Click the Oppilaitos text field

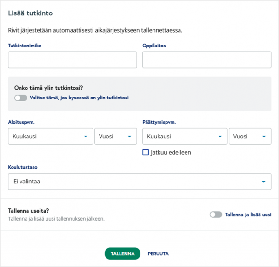click(x=207, y=60)
